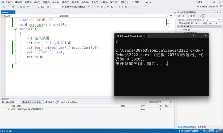
Task: Click the bookmark toolbar icon
Action: coord(126,7)
